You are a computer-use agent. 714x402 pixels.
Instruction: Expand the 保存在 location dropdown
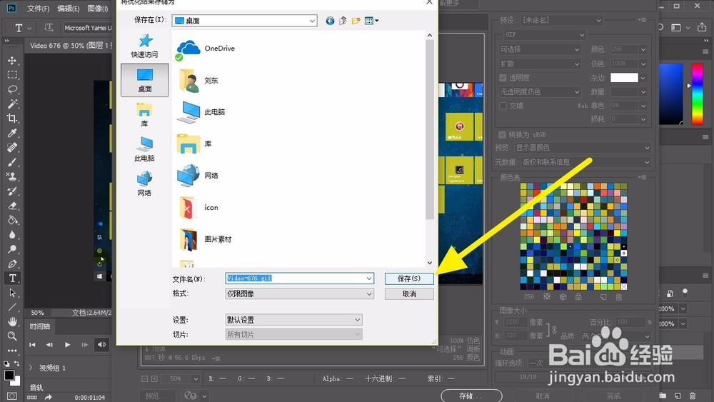(312, 21)
